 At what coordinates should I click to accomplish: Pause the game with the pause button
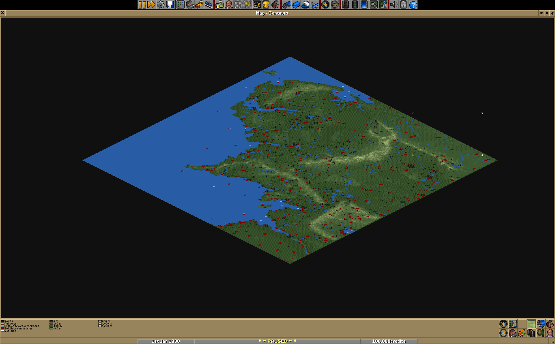click(142, 5)
